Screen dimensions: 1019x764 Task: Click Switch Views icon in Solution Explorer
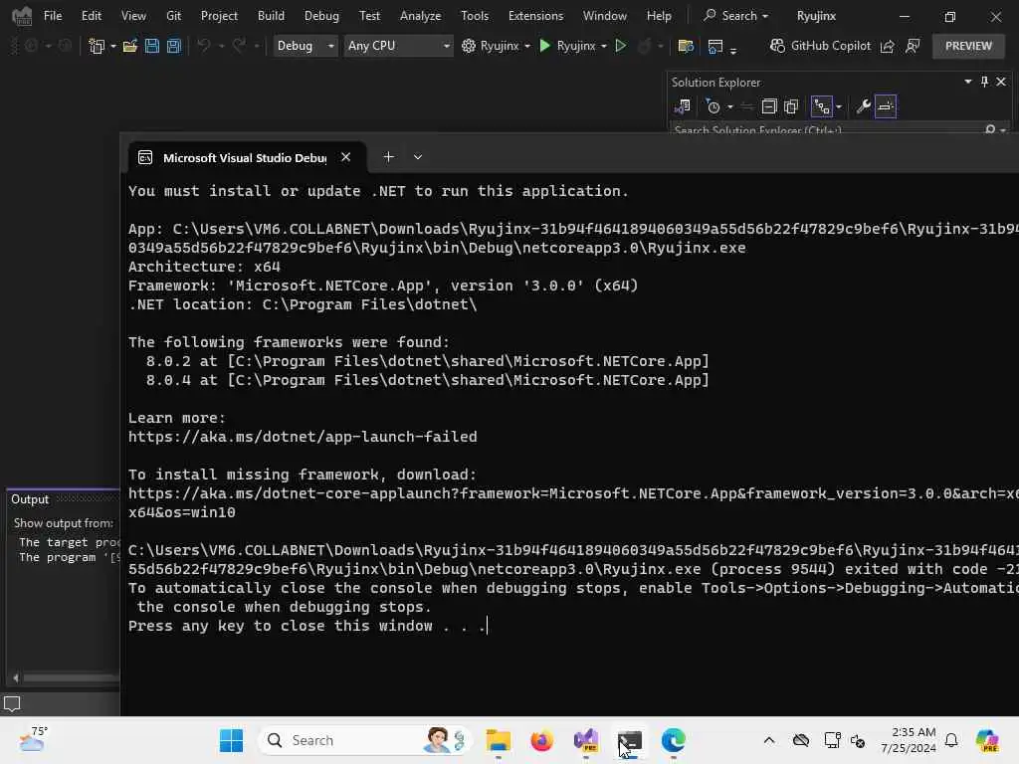pyautogui.click(x=683, y=106)
